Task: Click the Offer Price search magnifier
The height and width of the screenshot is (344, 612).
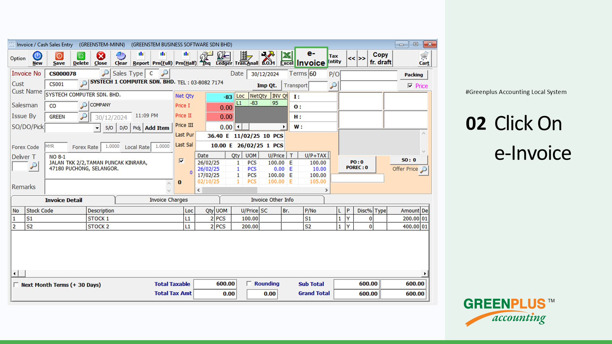Action: (x=424, y=170)
